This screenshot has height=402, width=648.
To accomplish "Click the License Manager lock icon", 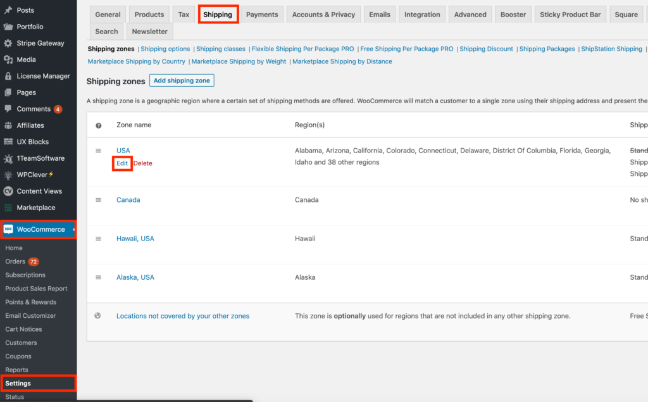I will click(x=8, y=76).
